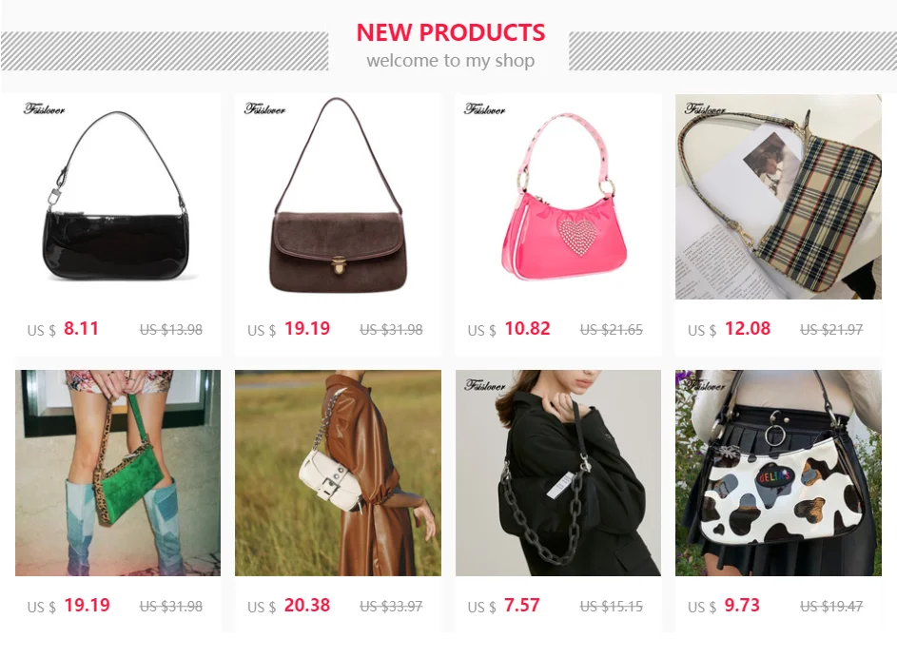The image size is (897, 658).
Task: Click the crossed-out US $33.97 price
Action: (x=391, y=606)
